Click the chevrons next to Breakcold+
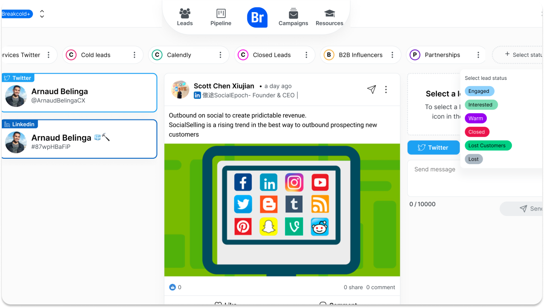The height and width of the screenshot is (308, 544). pos(42,14)
